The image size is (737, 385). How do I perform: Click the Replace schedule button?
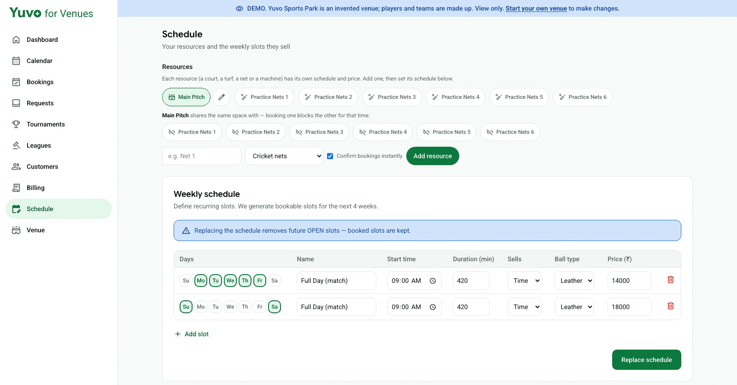click(x=646, y=360)
